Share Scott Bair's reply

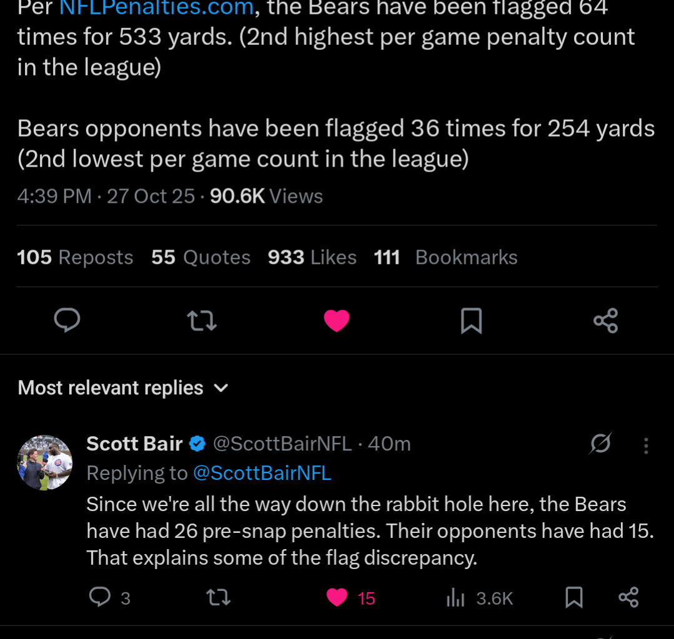[628, 597]
